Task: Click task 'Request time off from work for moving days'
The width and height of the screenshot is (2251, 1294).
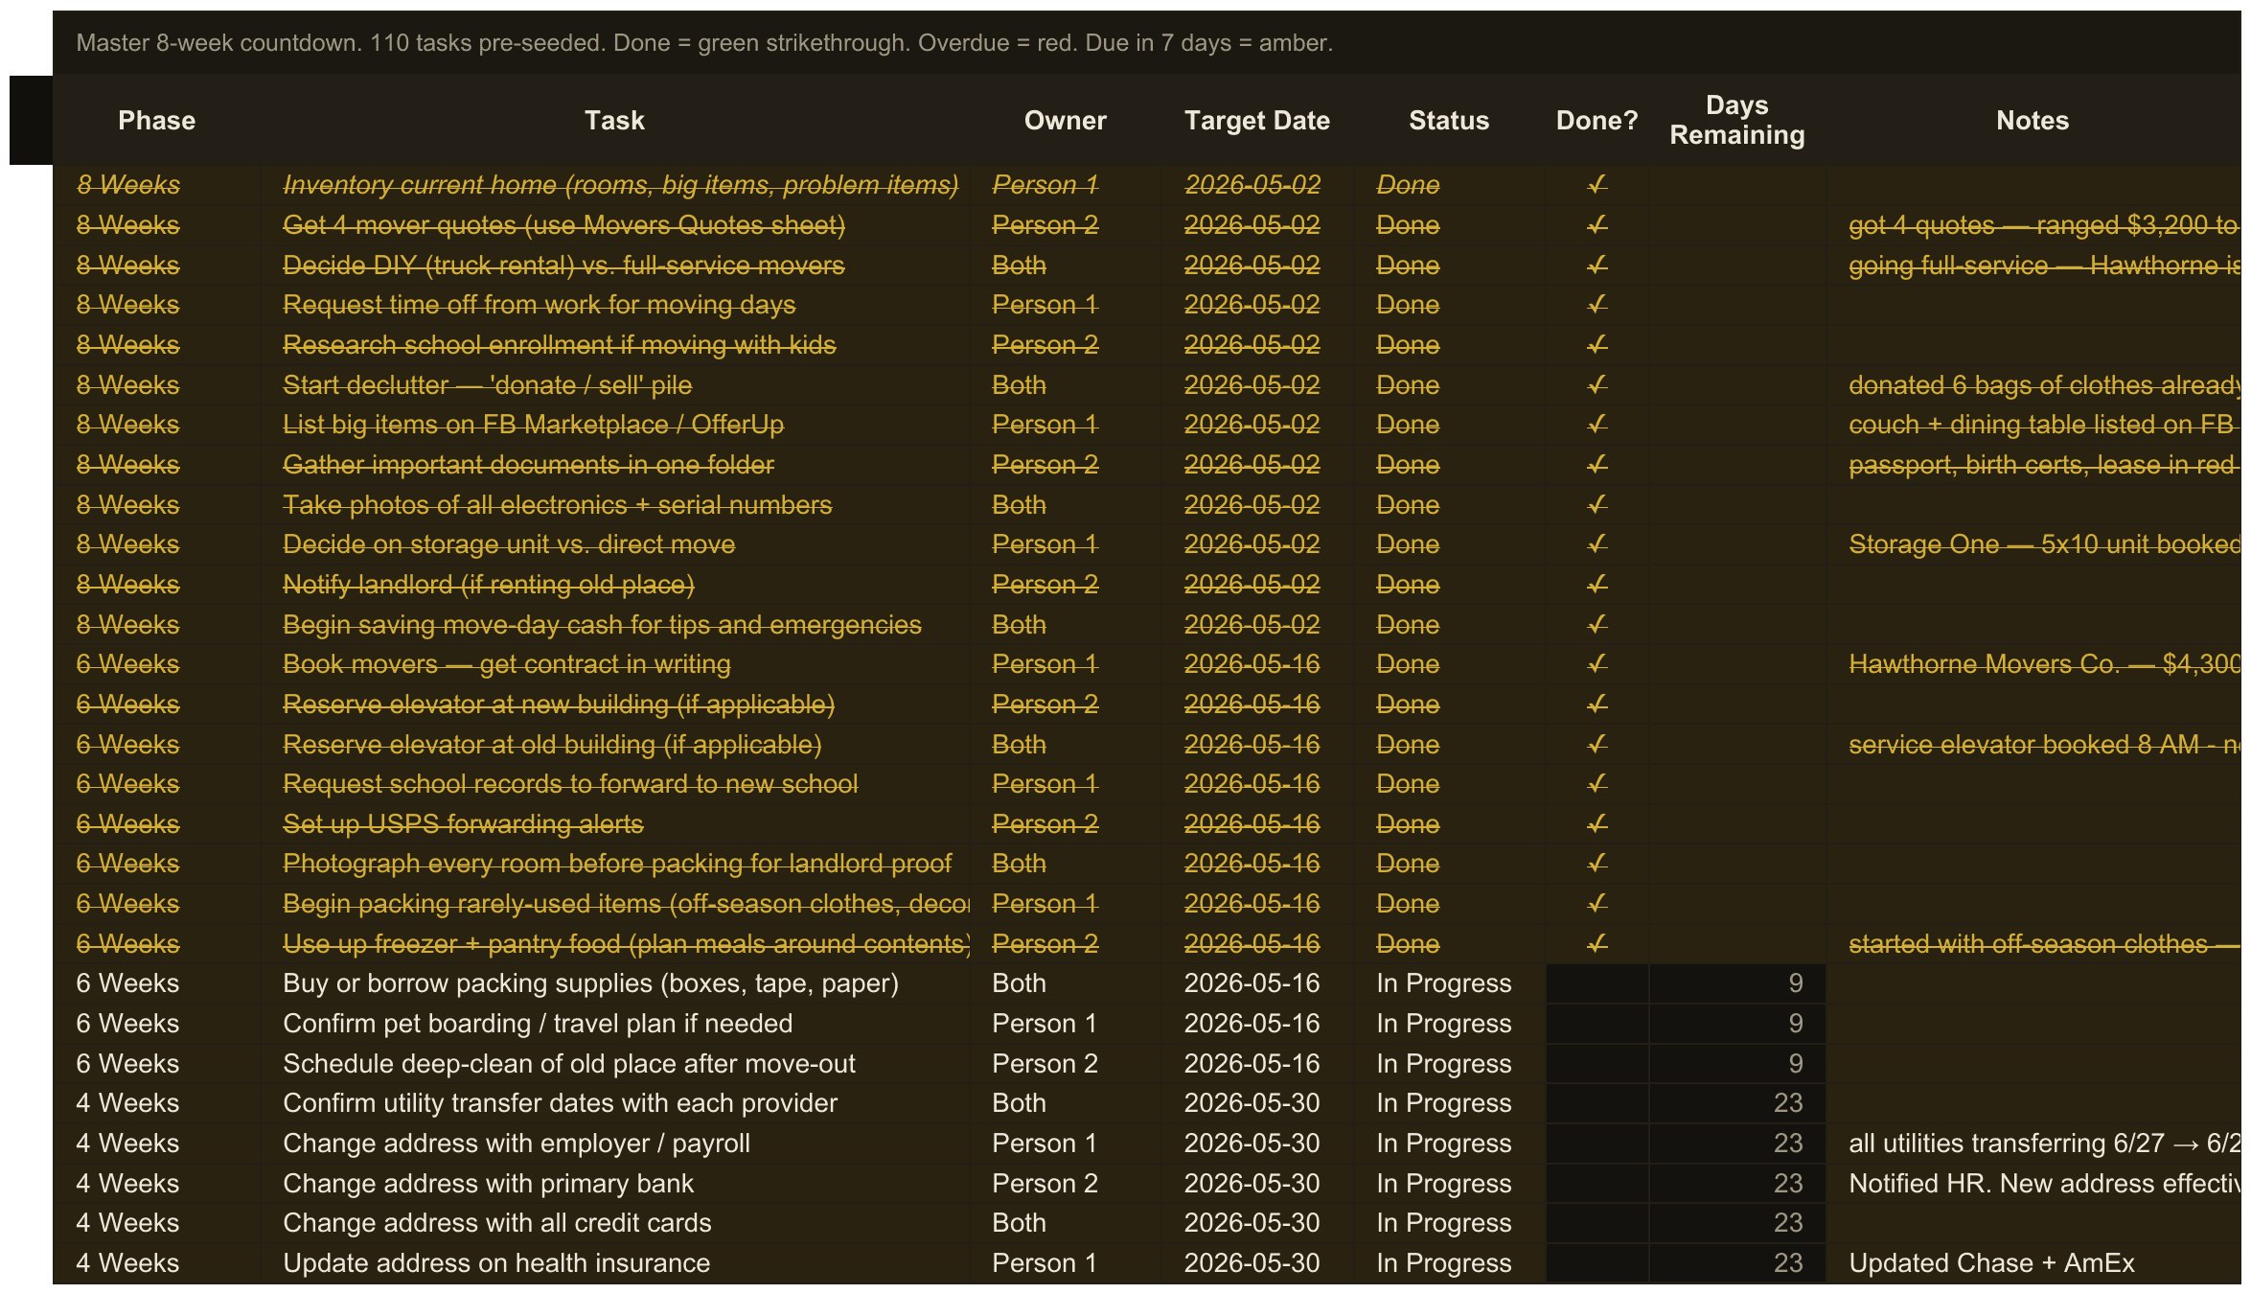Action: click(x=539, y=305)
